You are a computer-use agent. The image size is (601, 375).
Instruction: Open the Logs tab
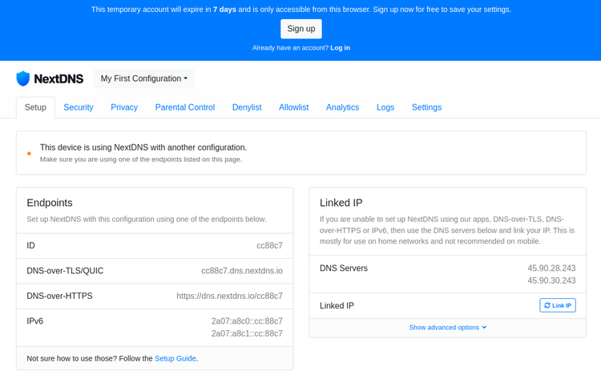point(385,107)
